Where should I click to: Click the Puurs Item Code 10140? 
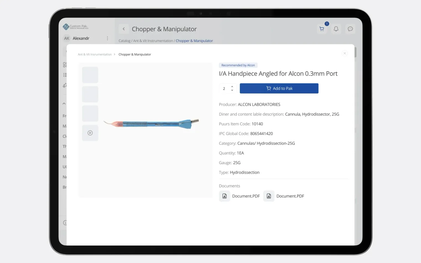click(257, 124)
